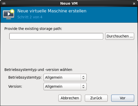Expand Betriebssystemtyp using its up-down arrows
The height and width of the screenshot is (106, 138).
(83, 77)
